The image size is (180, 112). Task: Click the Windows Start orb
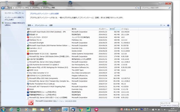[3, 109]
